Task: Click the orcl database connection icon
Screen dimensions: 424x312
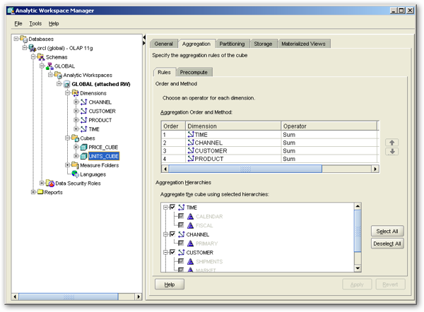Action: coord(33,48)
